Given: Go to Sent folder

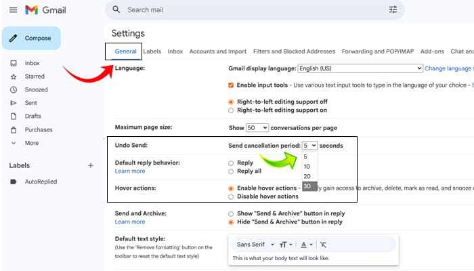Looking at the screenshot, I should coord(31,103).
